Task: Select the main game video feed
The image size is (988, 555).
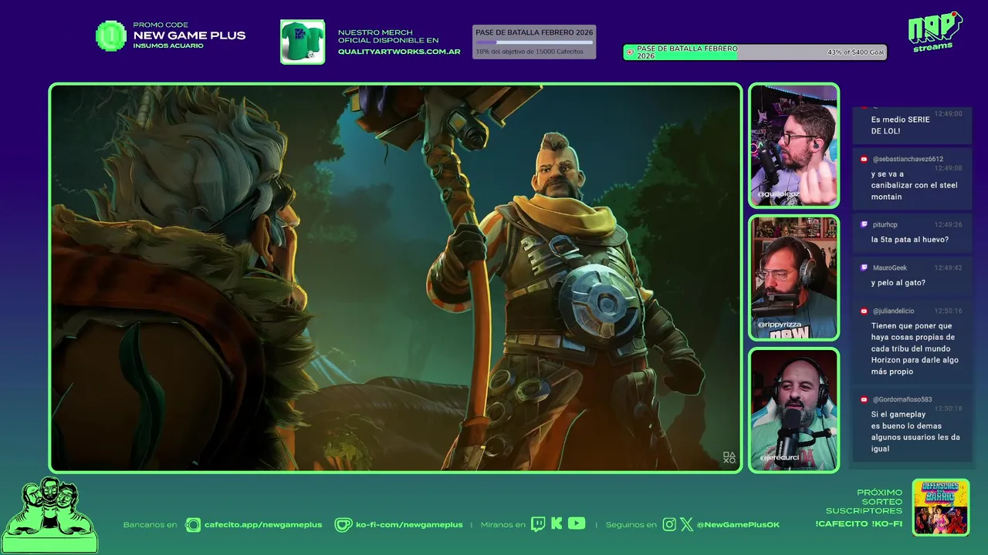Action: tap(395, 277)
